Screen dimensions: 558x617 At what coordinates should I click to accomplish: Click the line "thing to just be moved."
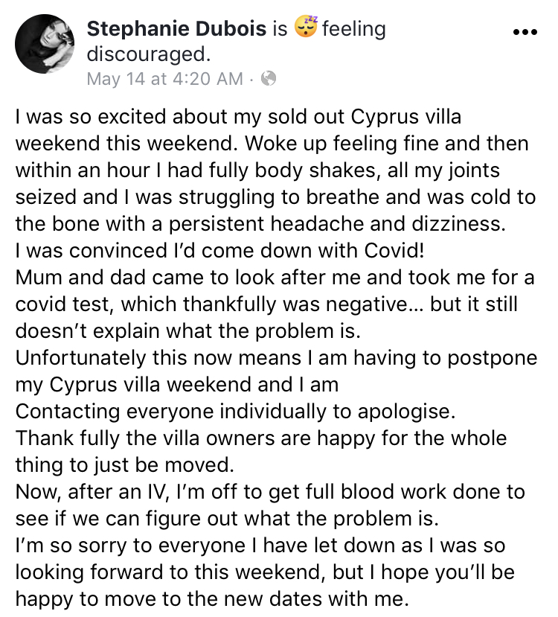pyautogui.click(x=124, y=464)
